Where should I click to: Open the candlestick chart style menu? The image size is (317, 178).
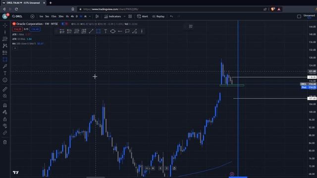[x=97, y=16]
